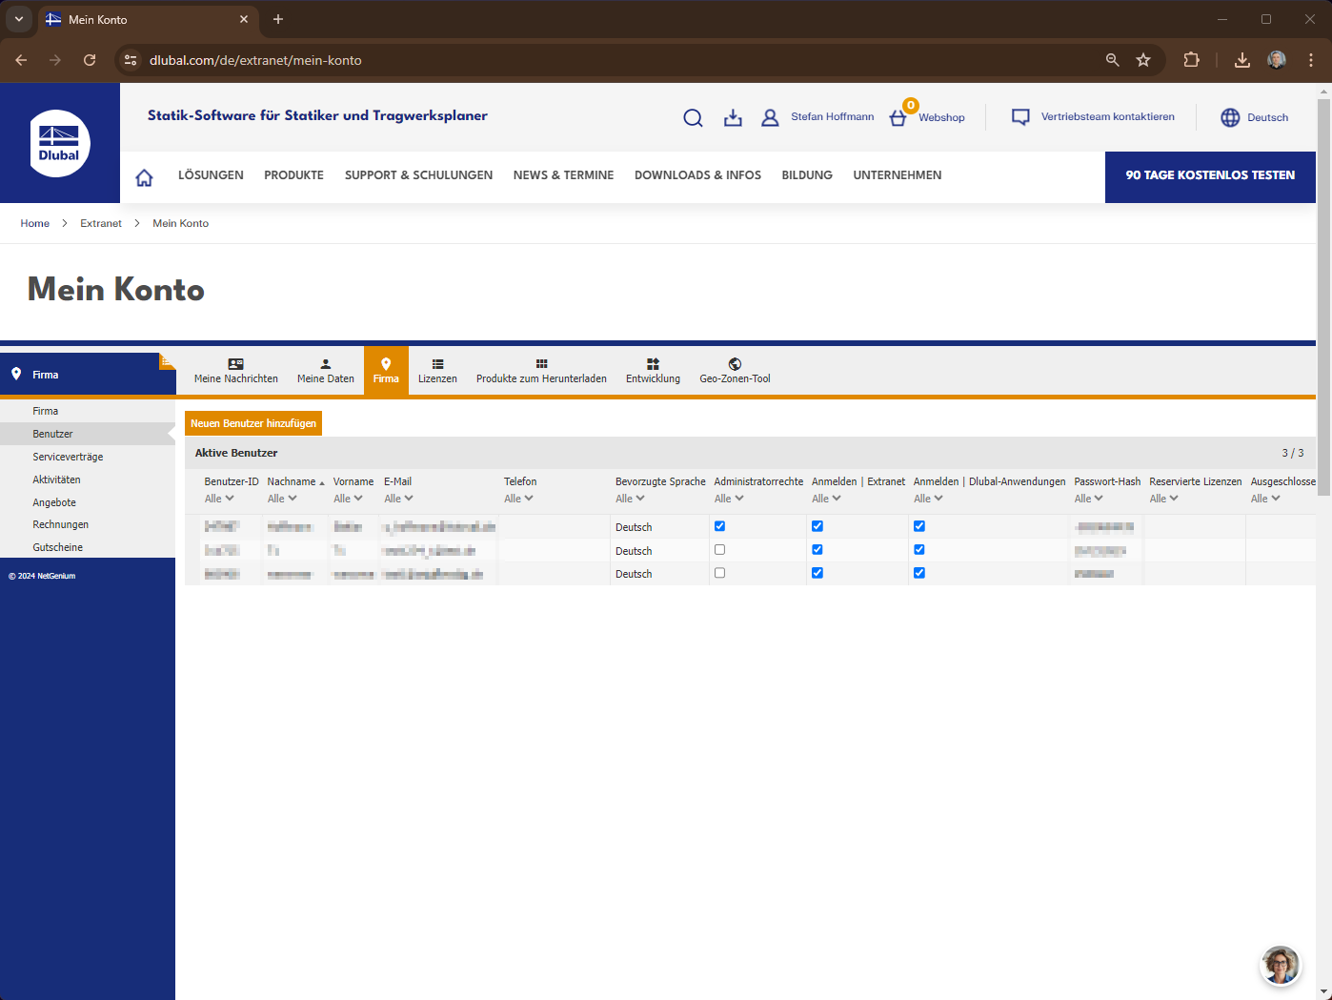Click the chat bubble icon for Vertriebsteam
1332x1000 pixels.
click(x=1020, y=117)
